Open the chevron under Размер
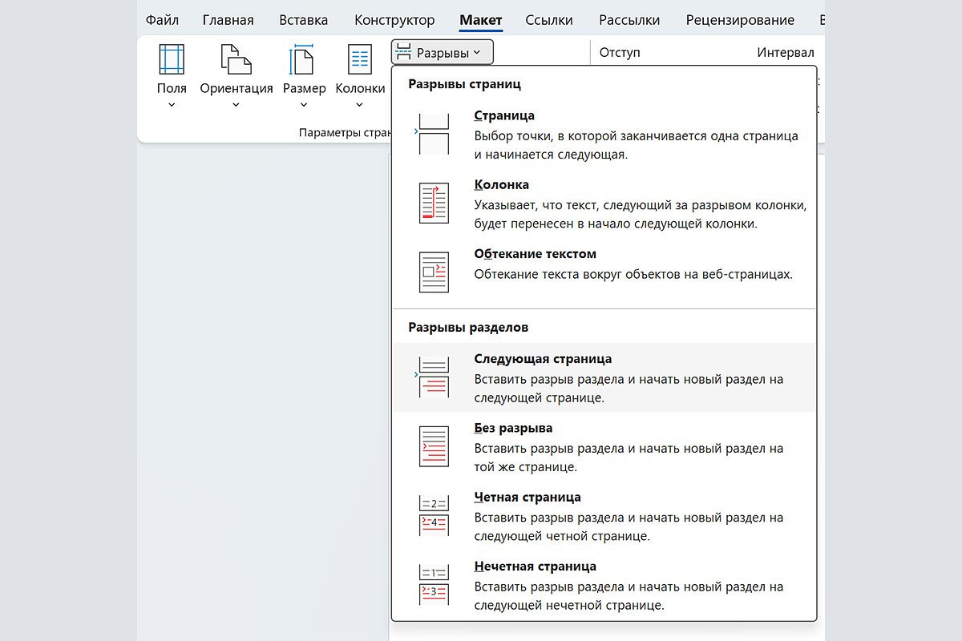This screenshot has width=962, height=641. [304, 104]
